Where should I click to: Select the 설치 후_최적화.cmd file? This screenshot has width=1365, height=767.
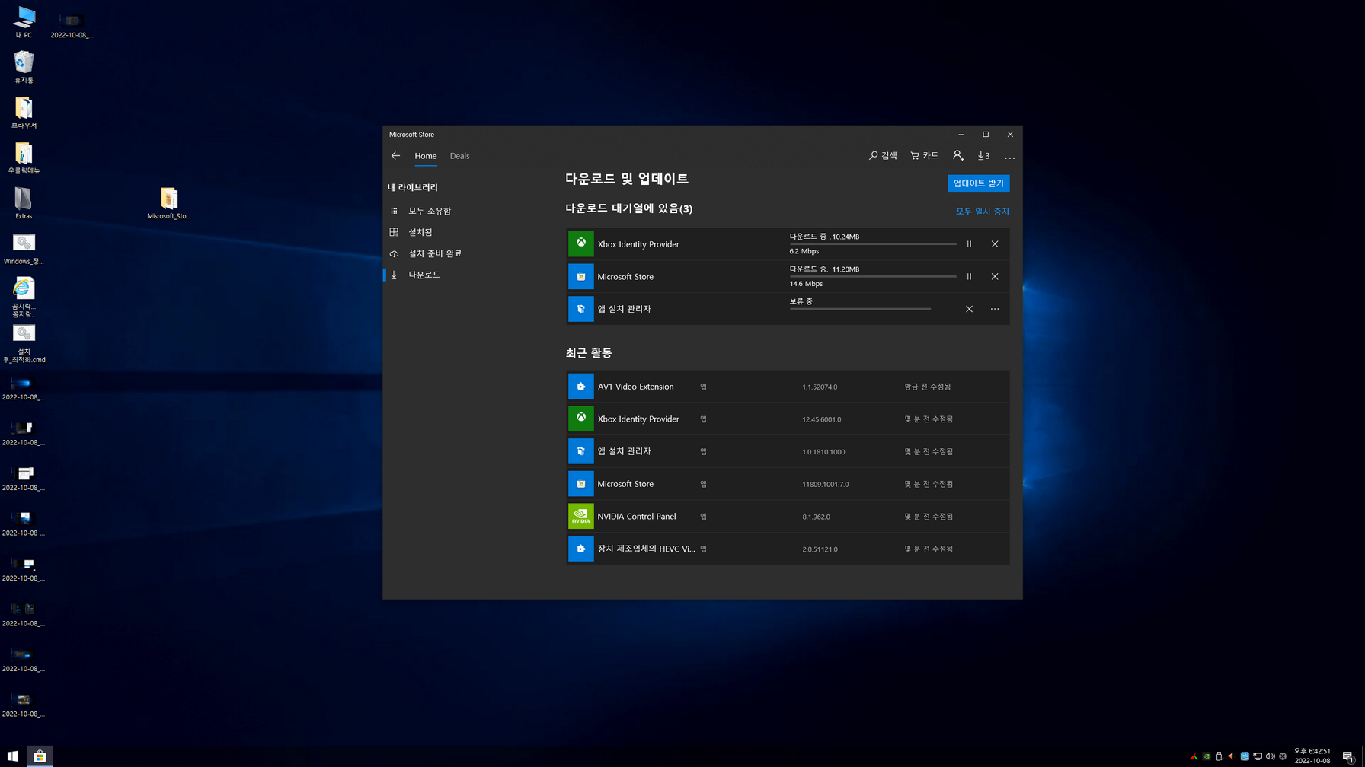(x=24, y=343)
